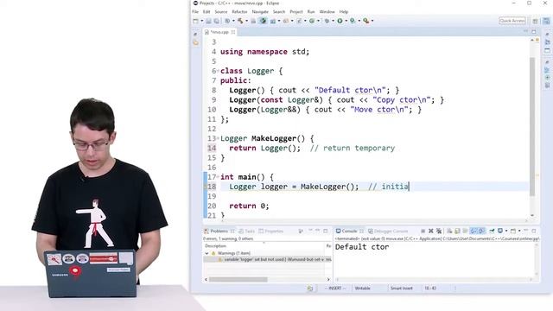Open the Run menu
This screenshot has width=553, height=311.
[311, 11]
